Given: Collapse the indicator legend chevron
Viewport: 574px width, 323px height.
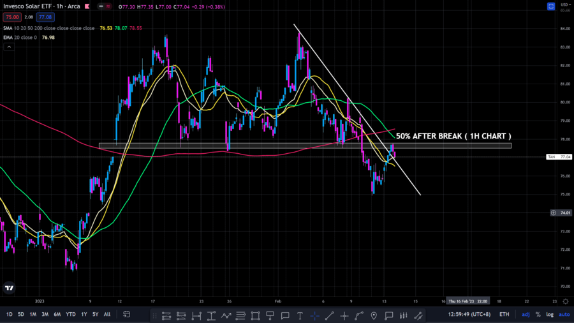Looking at the screenshot, I should [9, 47].
